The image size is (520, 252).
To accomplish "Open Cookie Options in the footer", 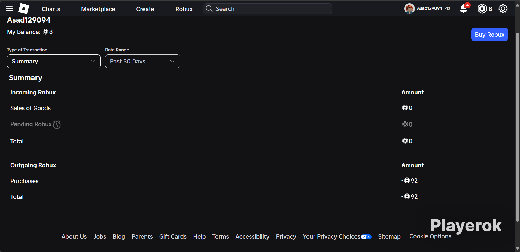I will tap(430, 236).
